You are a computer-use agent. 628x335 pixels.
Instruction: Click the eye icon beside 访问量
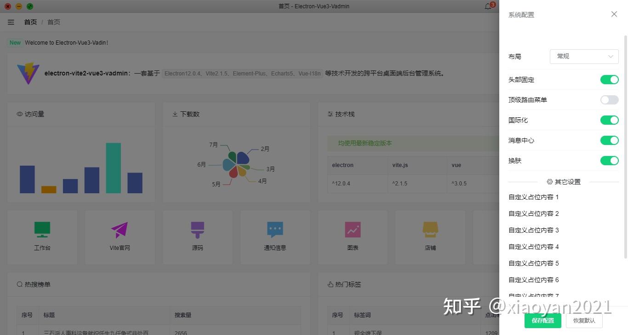[19, 114]
